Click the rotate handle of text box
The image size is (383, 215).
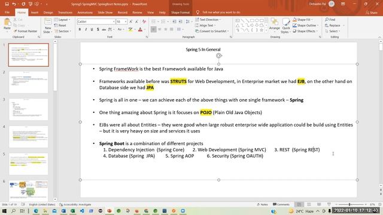[218, 56]
